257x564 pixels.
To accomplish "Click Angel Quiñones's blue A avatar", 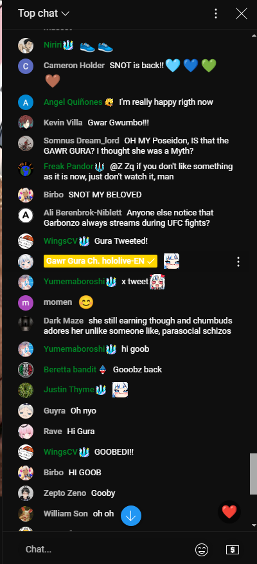I will (x=26, y=102).
